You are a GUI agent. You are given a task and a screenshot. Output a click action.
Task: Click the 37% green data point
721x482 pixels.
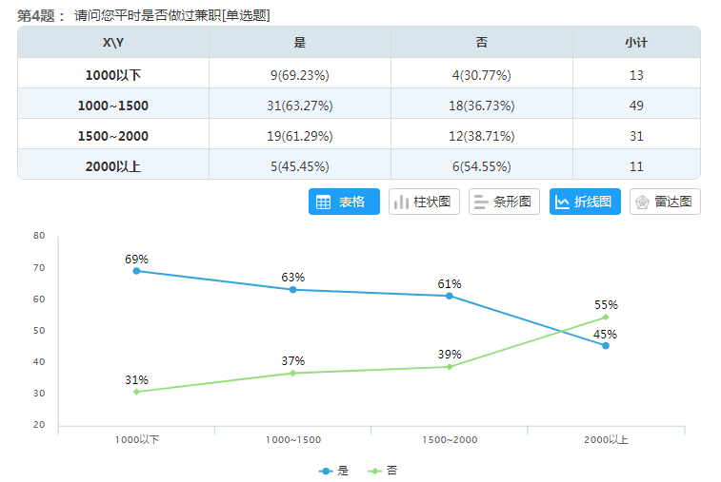293,374
